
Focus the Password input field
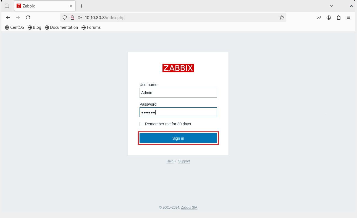point(178,112)
